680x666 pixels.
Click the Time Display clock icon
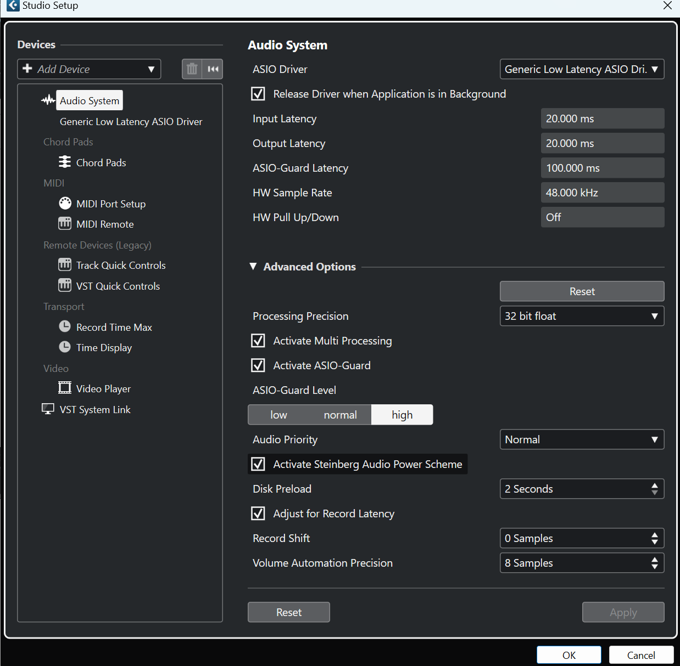pyautogui.click(x=65, y=347)
